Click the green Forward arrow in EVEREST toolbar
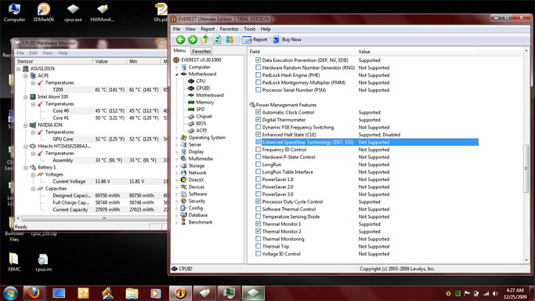 (x=193, y=40)
